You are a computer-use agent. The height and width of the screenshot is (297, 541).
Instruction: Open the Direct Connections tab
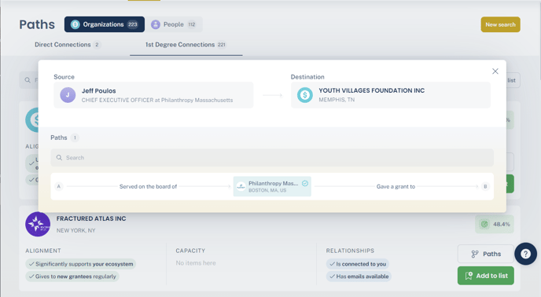68,45
